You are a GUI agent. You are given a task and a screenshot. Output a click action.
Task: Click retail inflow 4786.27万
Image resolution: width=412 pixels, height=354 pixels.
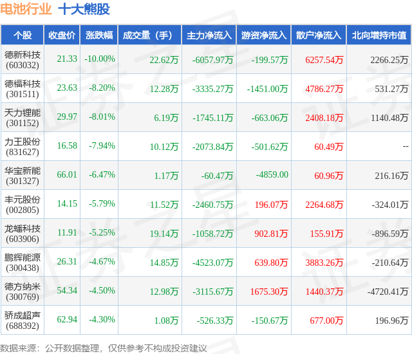(x=324, y=89)
